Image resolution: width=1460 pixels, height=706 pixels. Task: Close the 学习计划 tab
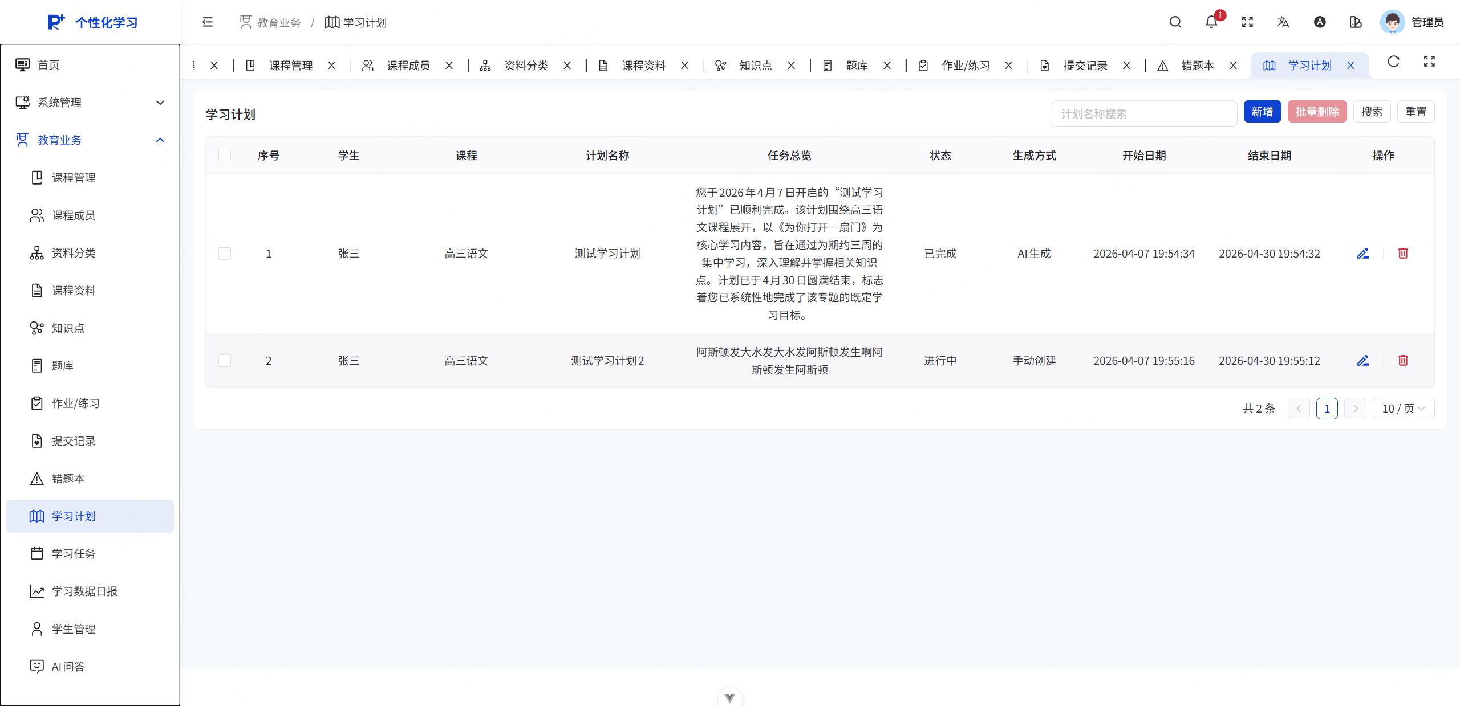[1350, 66]
